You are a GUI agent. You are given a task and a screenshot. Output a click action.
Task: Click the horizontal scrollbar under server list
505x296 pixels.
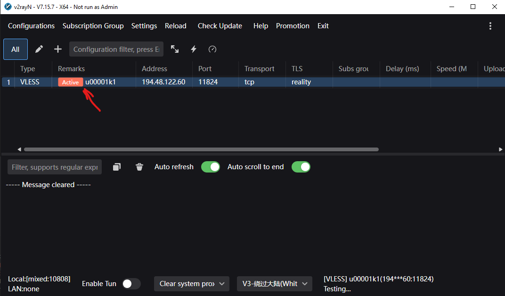[201, 149]
